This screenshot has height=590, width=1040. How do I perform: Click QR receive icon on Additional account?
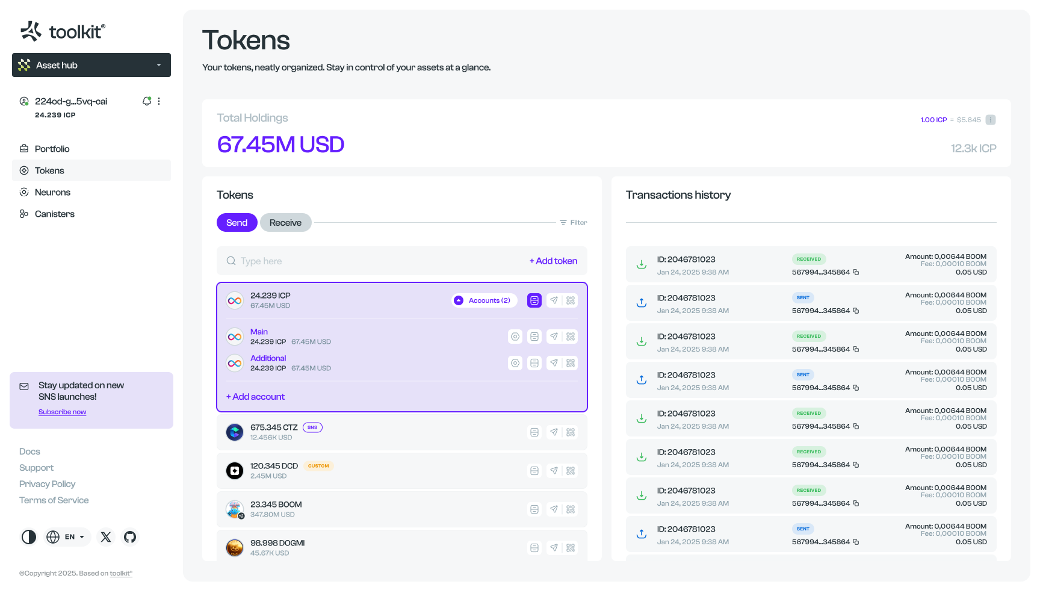(571, 363)
